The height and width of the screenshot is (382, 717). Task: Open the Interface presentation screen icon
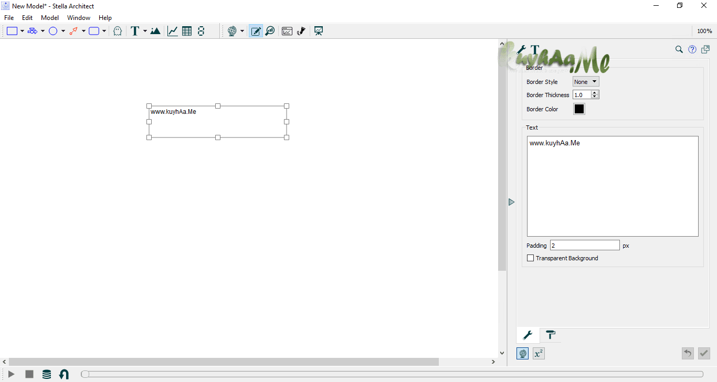pos(319,31)
